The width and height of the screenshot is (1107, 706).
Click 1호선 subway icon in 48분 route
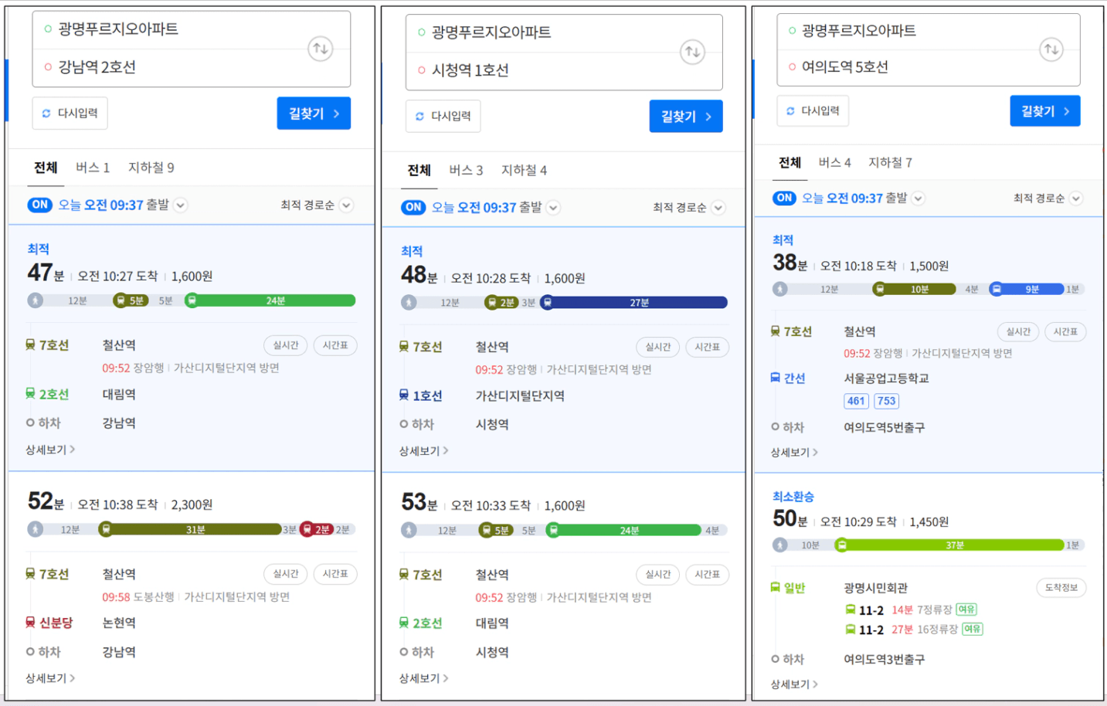pyautogui.click(x=403, y=395)
